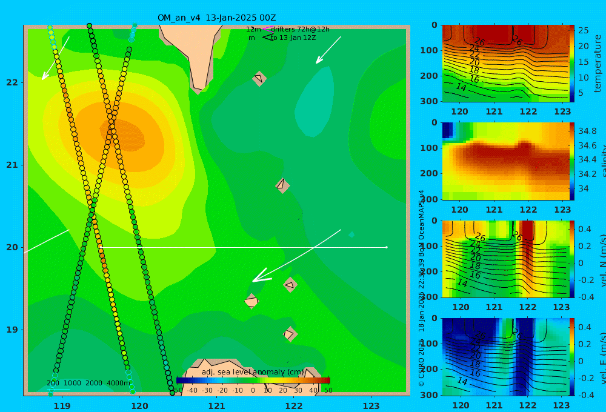The height and width of the screenshot is (412, 606).
Task: Click depth label 300 beside the temperature panel
Action: pyautogui.click(x=429, y=101)
